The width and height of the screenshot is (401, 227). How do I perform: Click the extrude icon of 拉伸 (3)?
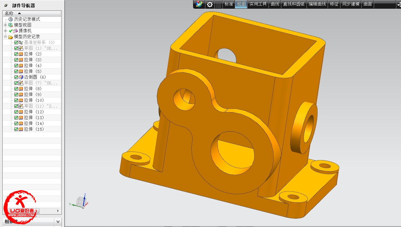click(x=21, y=60)
